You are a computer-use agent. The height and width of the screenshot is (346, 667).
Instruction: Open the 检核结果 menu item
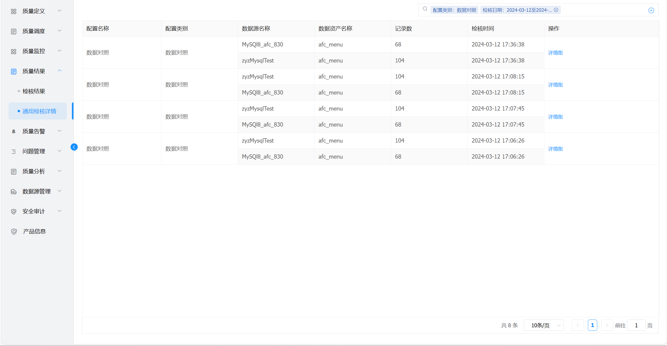(x=34, y=91)
